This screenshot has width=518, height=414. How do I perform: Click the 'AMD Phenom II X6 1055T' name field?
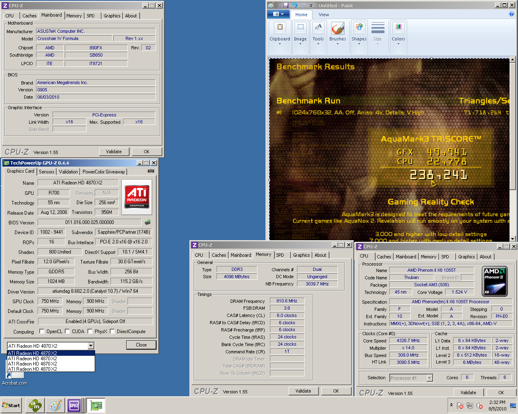tap(431, 270)
